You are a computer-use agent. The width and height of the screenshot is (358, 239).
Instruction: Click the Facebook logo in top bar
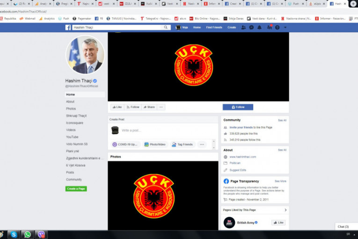click(x=68, y=28)
